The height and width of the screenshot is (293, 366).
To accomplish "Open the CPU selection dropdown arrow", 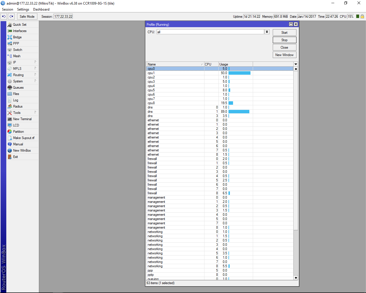I will (267, 32).
